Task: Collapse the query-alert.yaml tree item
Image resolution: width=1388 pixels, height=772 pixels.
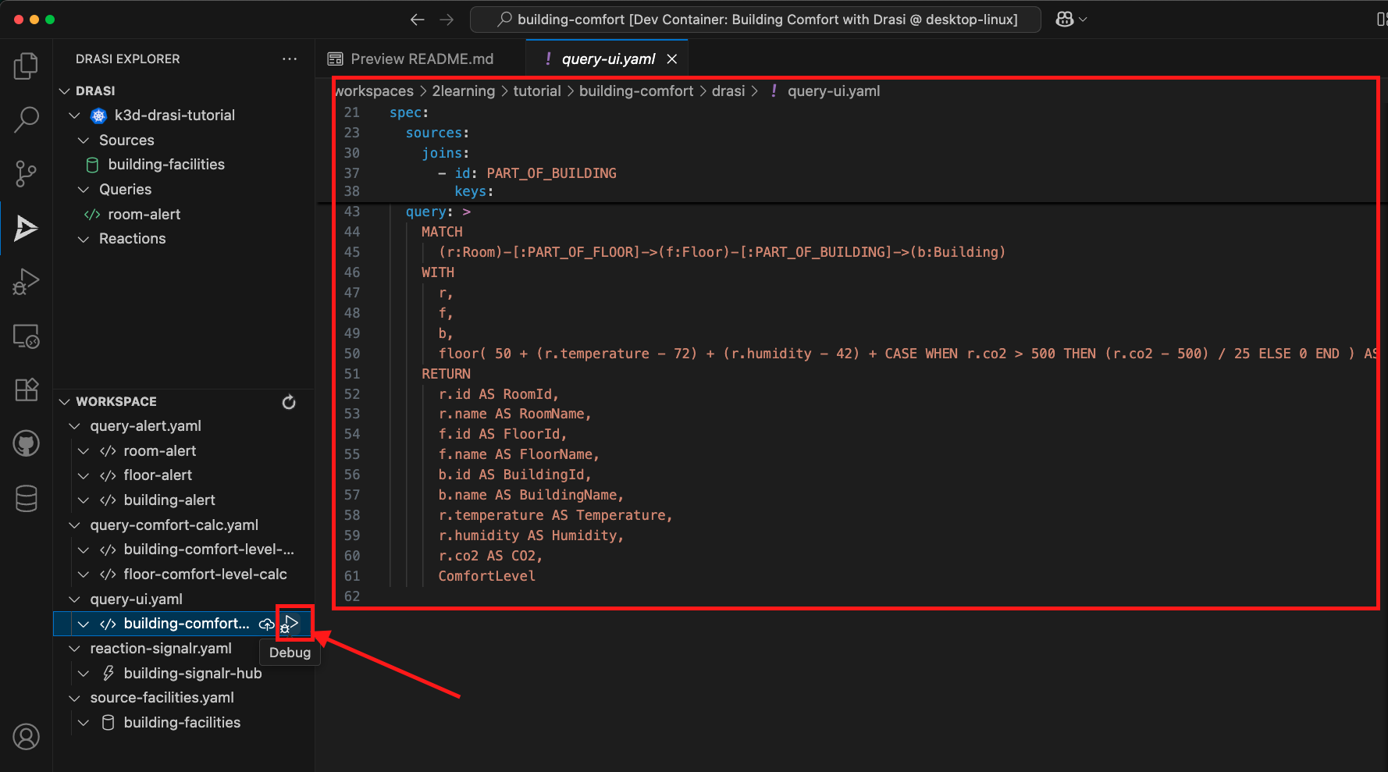Action: click(74, 425)
